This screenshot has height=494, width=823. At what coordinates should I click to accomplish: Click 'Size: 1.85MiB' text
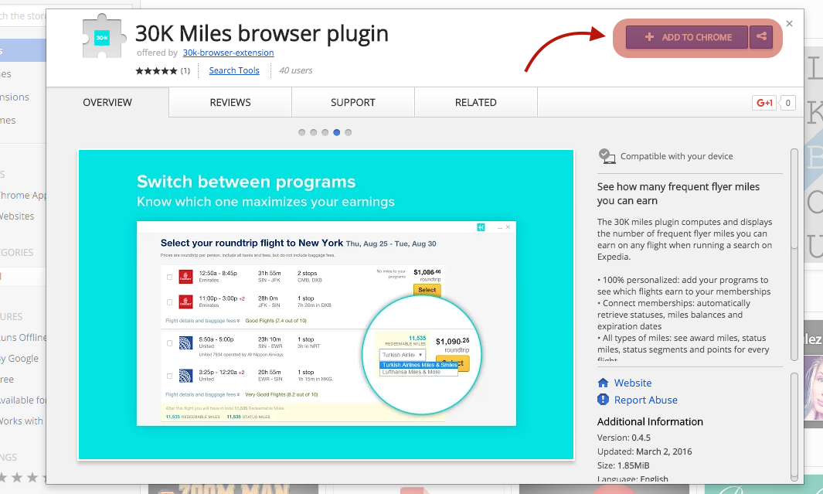coord(623,465)
